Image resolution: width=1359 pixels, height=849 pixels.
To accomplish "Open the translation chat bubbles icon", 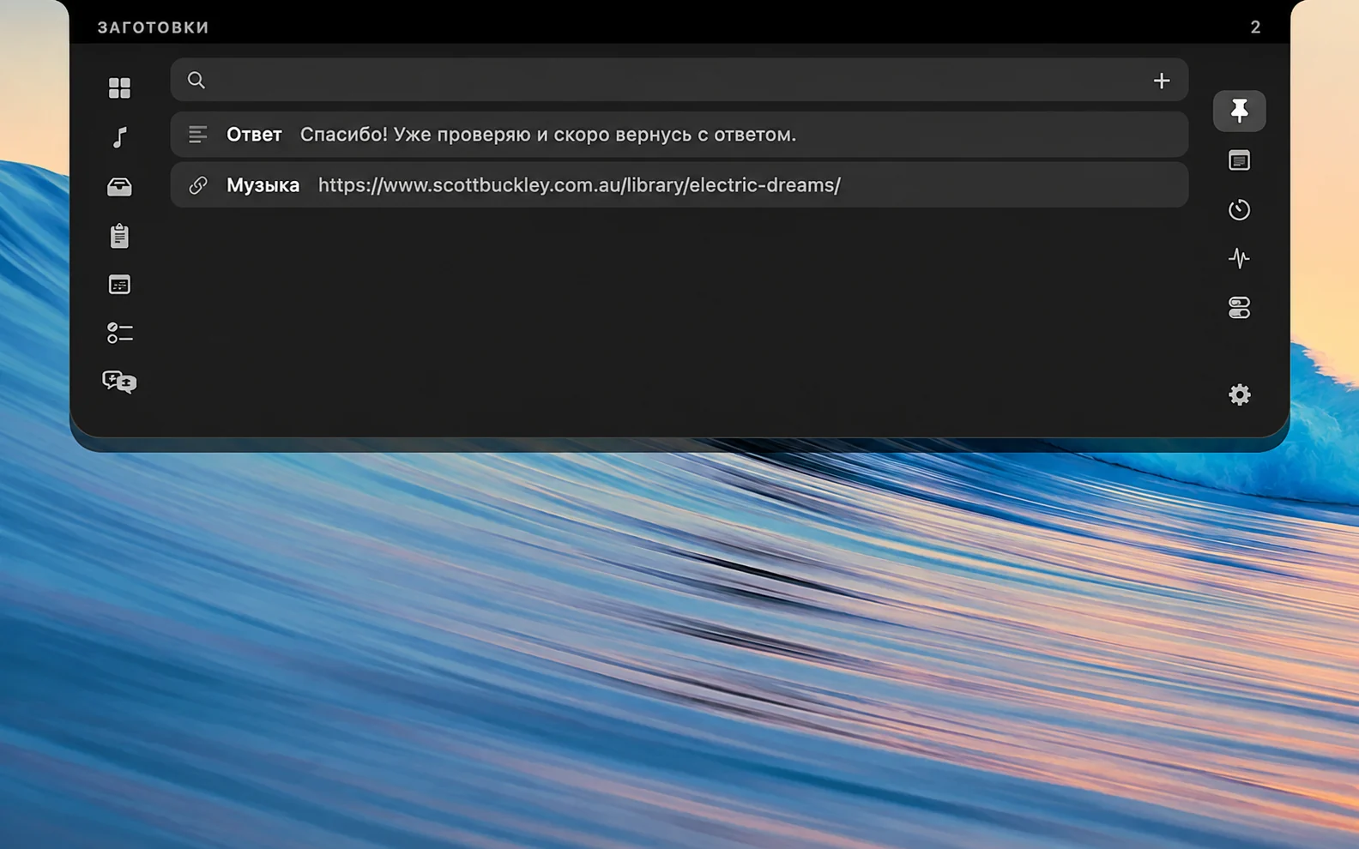I will [119, 382].
